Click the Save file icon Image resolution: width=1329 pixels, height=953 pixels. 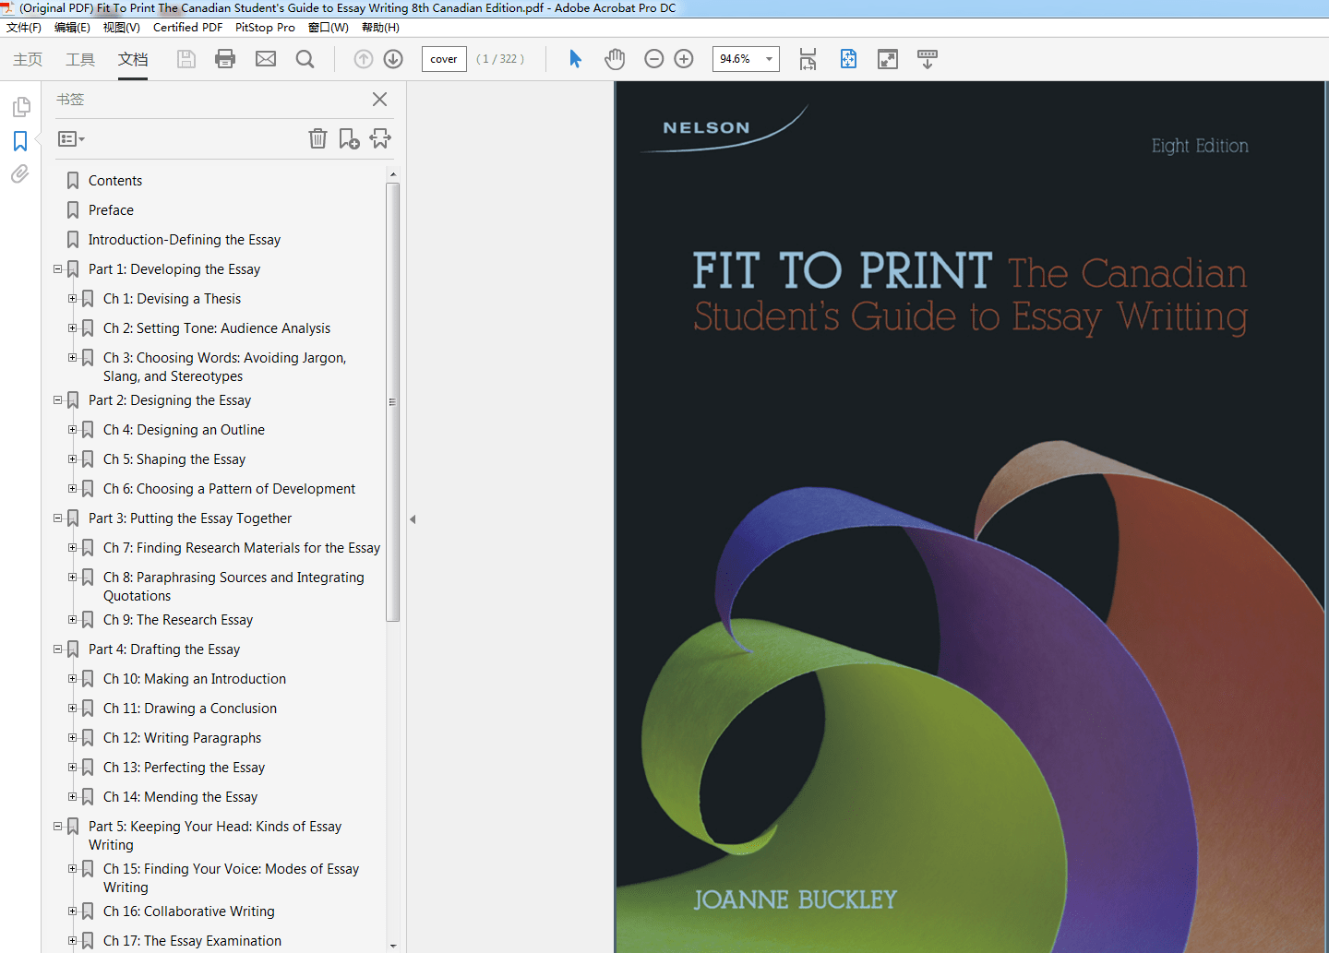186,59
